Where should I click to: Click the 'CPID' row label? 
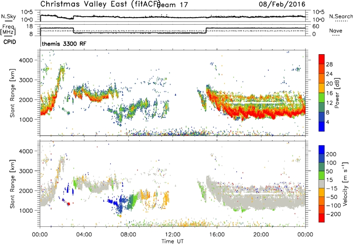tap(10, 42)
